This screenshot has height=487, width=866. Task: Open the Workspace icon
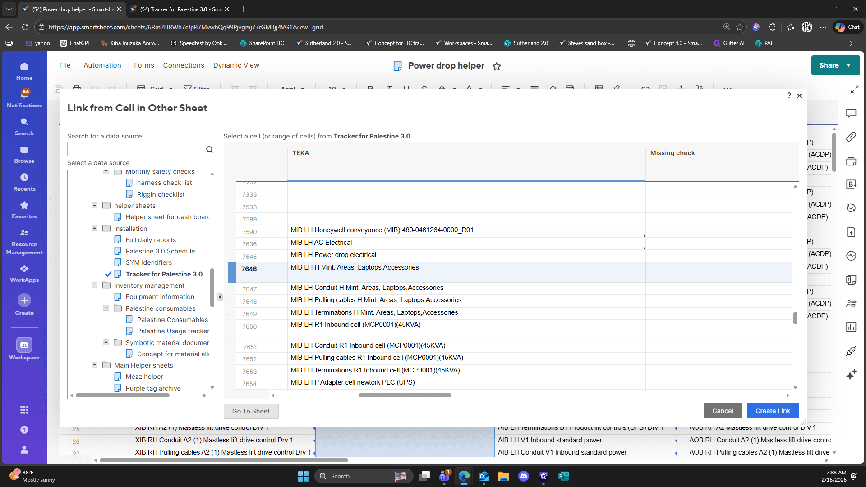click(x=24, y=345)
